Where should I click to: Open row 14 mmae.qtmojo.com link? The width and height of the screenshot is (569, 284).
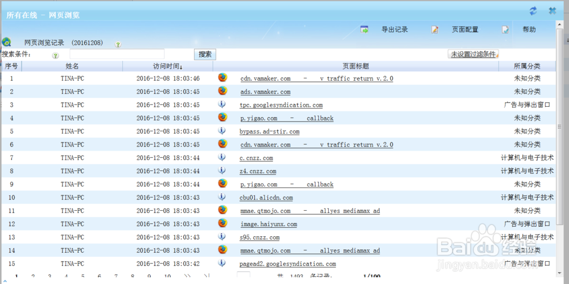click(x=310, y=250)
